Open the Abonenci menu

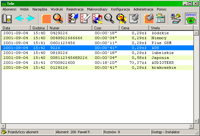[x=10, y=9]
